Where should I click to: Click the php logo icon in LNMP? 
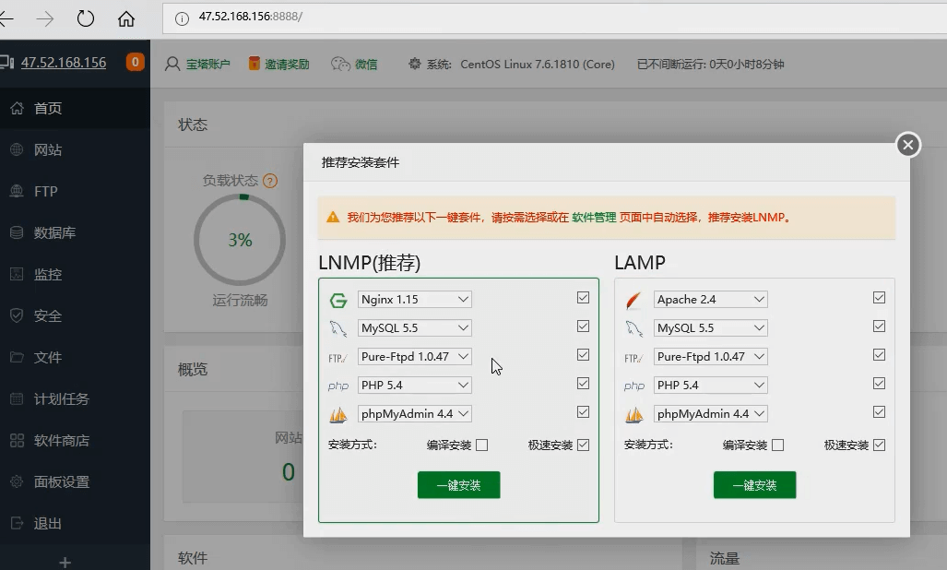tap(338, 386)
